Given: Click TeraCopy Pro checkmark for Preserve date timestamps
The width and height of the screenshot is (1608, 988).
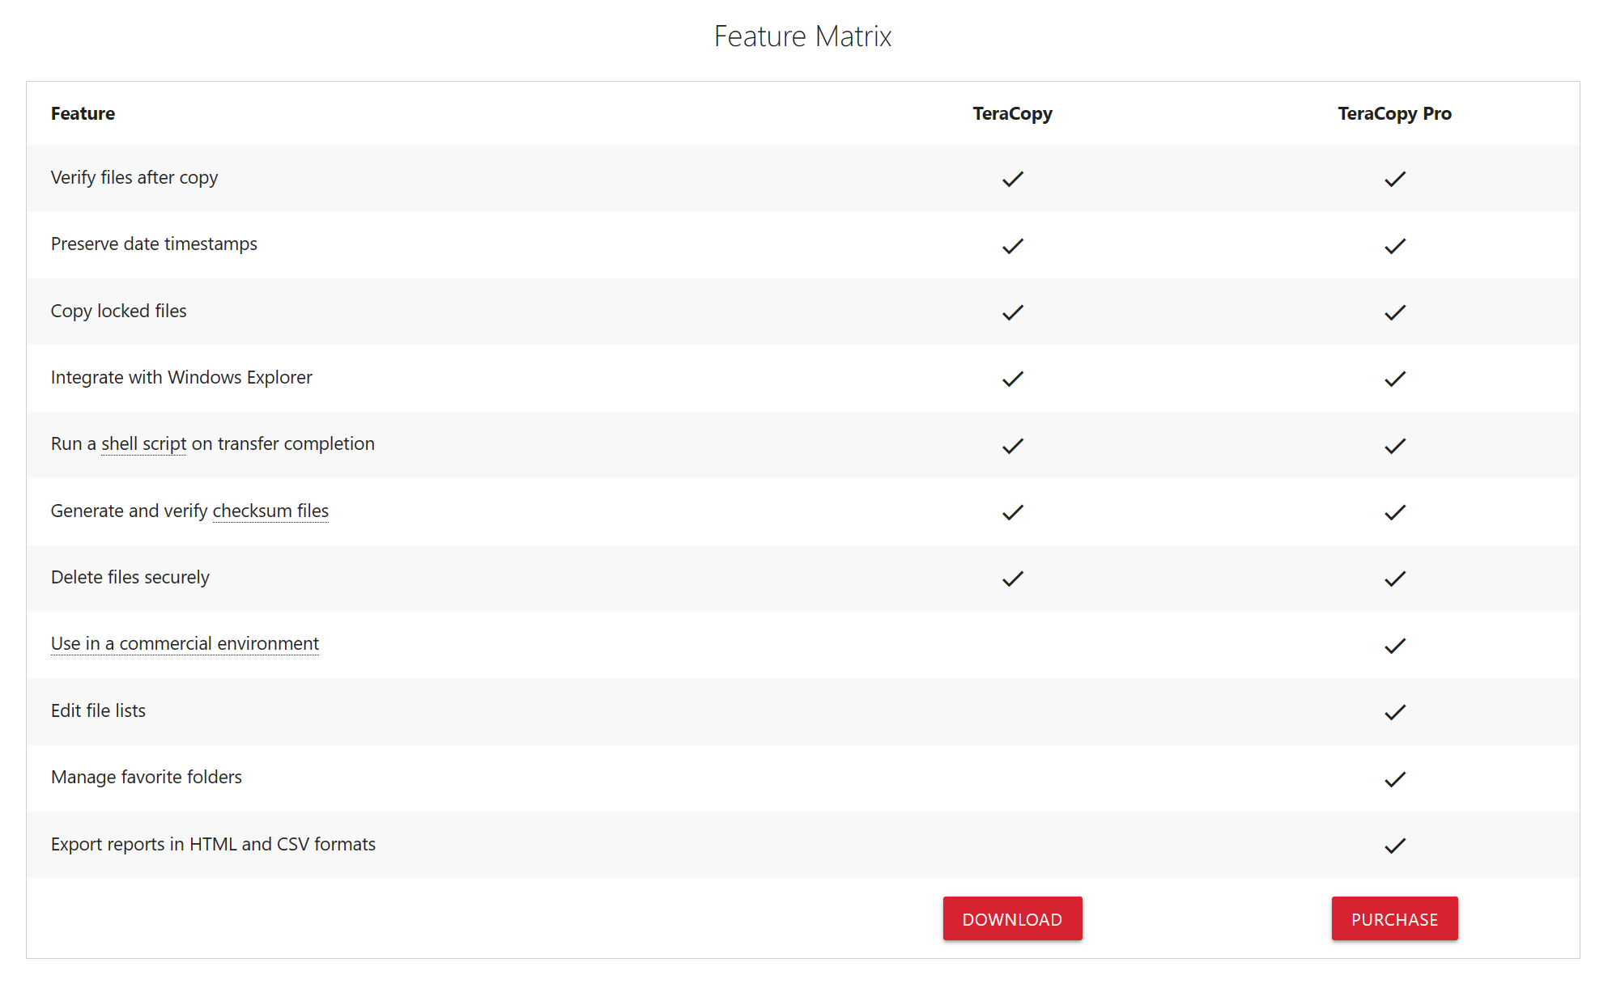Looking at the screenshot, I should tap(1395, 246).
